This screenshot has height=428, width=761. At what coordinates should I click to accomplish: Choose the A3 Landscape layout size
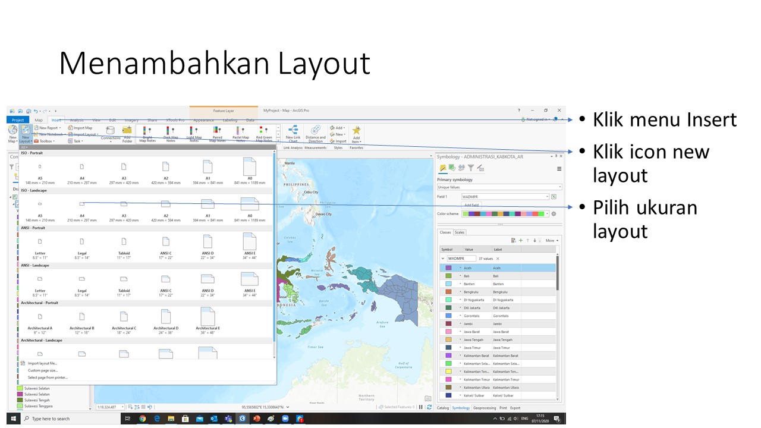point(123,204)
